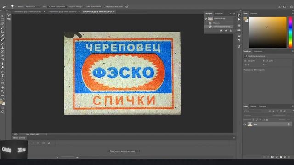
Task: Hide the background layer with eye icon
Action: (245, 124)
